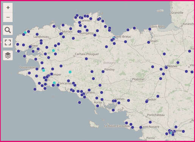Select the cyan marker east of Quimper
Image resolution: width=195 pixels, height=142 pixels.
tap(70, 72)
